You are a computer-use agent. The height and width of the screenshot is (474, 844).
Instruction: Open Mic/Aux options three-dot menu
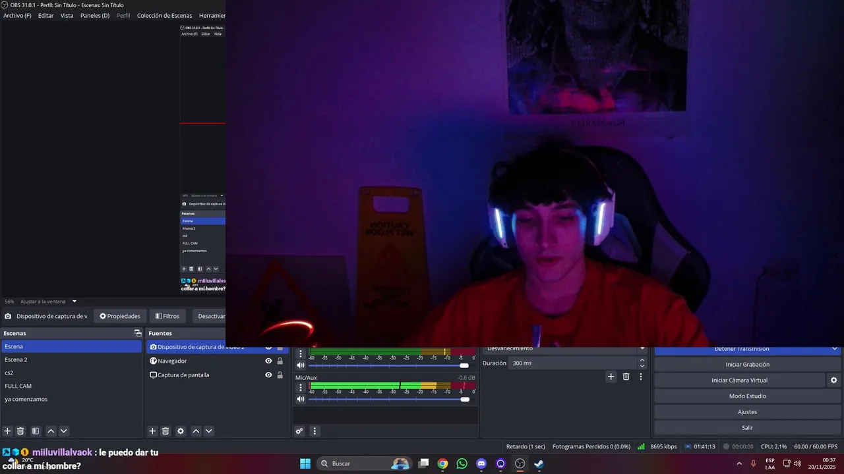[301, 387]
